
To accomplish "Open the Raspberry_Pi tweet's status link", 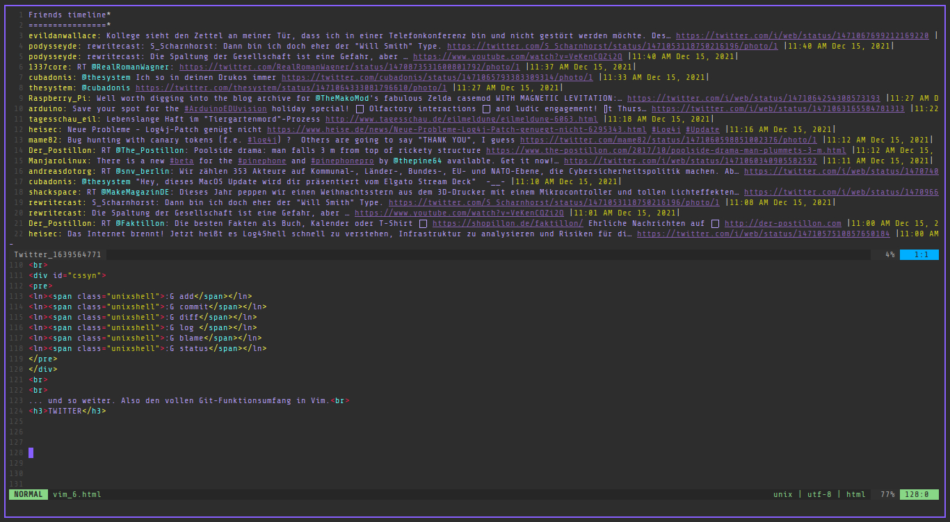I will tap(754, 98).
